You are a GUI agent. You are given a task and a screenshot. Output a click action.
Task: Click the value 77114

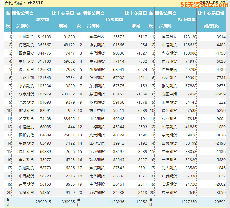coord(118,61)
